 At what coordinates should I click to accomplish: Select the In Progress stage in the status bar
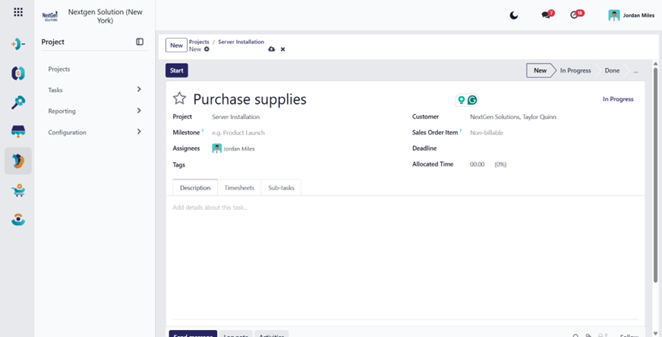pos(575,70)
